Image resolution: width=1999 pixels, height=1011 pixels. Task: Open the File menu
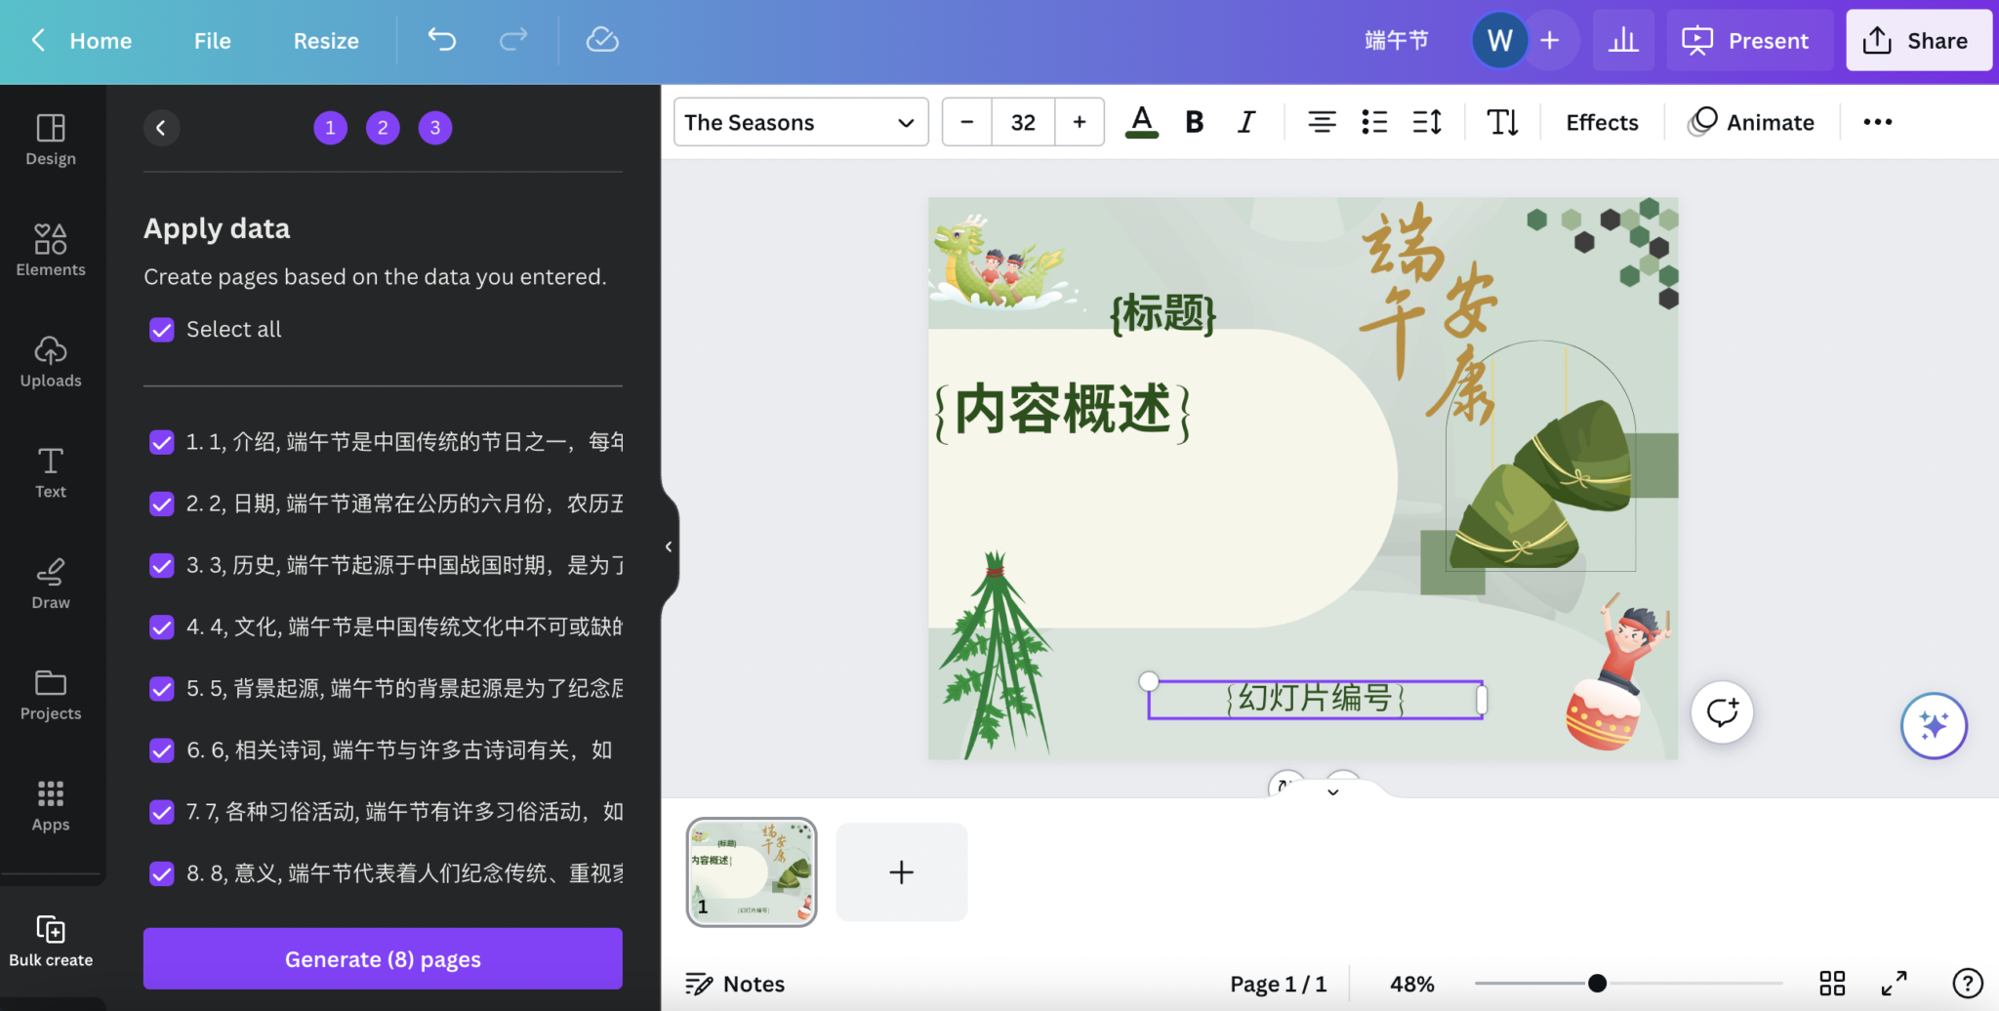(212, 41)
